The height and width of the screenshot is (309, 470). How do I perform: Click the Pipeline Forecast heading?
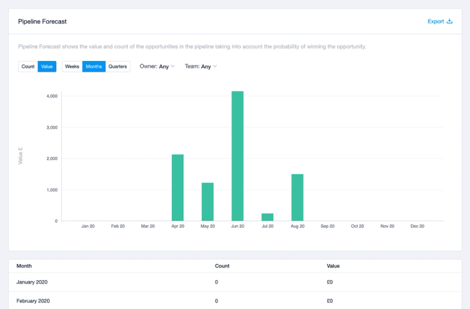tap(42, 21)
